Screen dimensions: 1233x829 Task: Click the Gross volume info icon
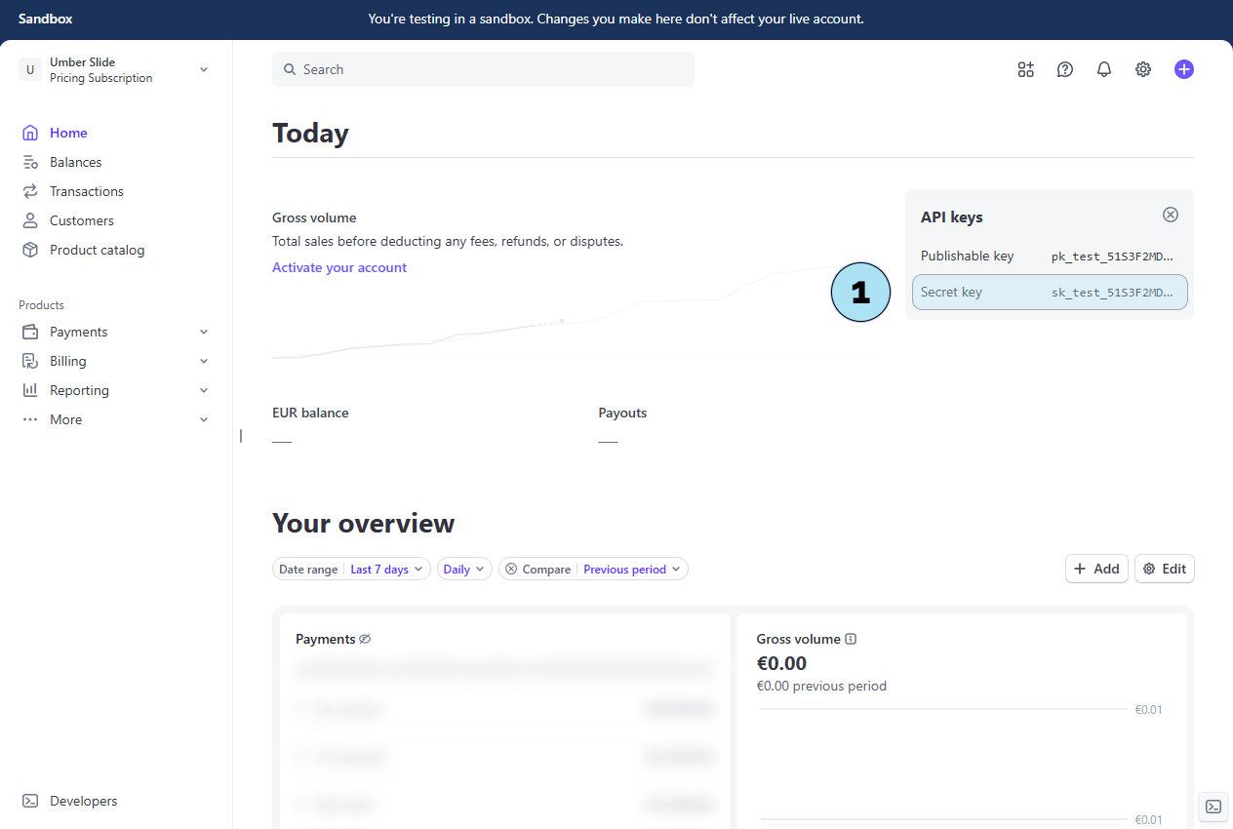click(x=851, y=640)
